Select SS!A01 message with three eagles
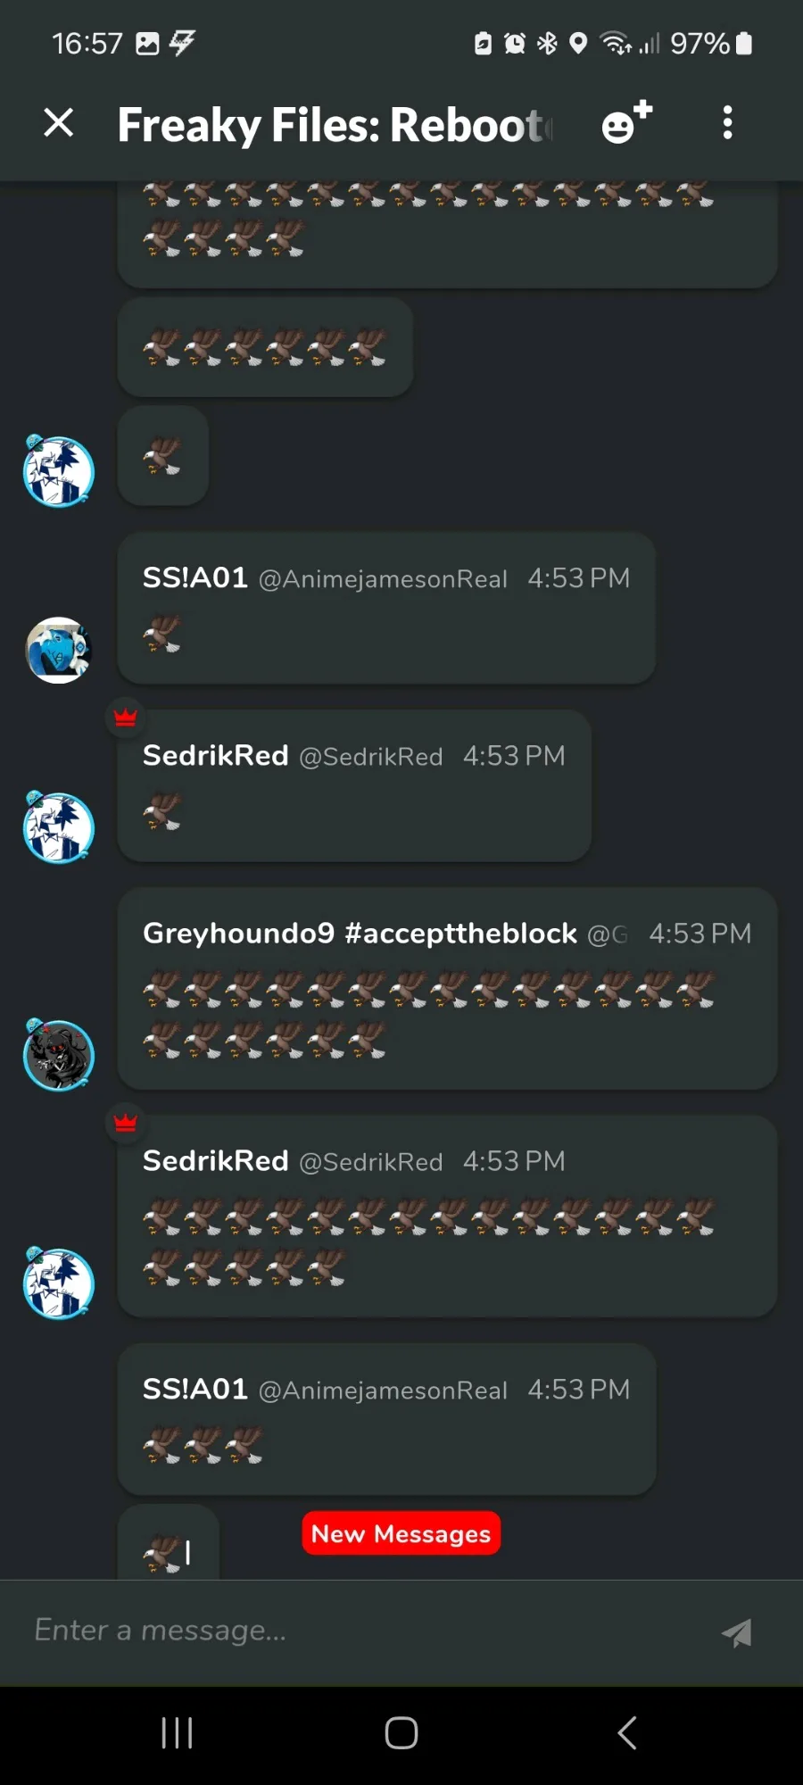 387,1419
